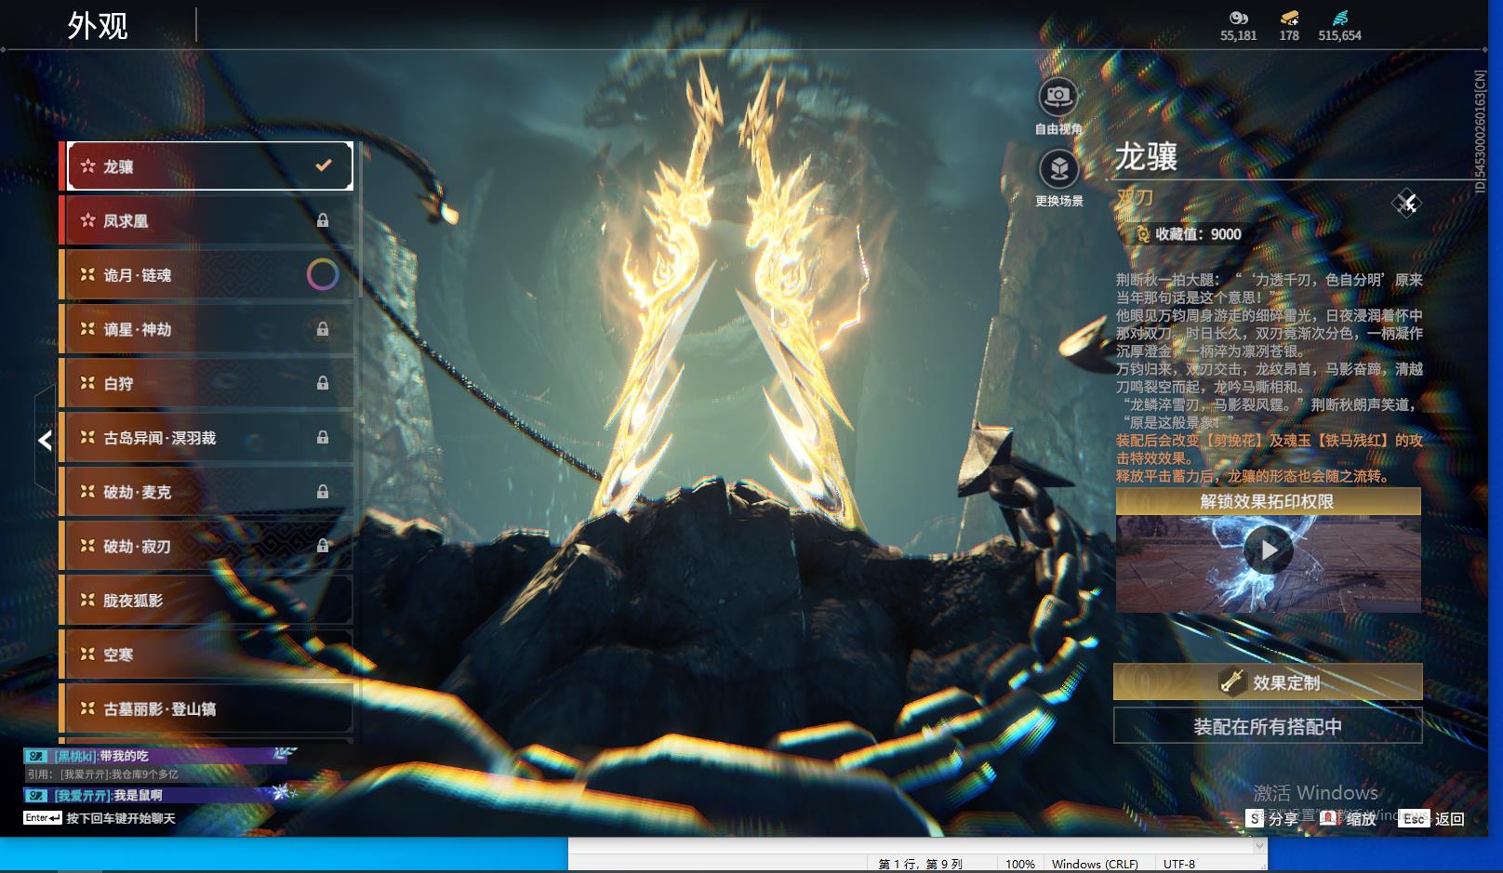Click the coin icon beside 收藏值

click(x=1141, y=234)
